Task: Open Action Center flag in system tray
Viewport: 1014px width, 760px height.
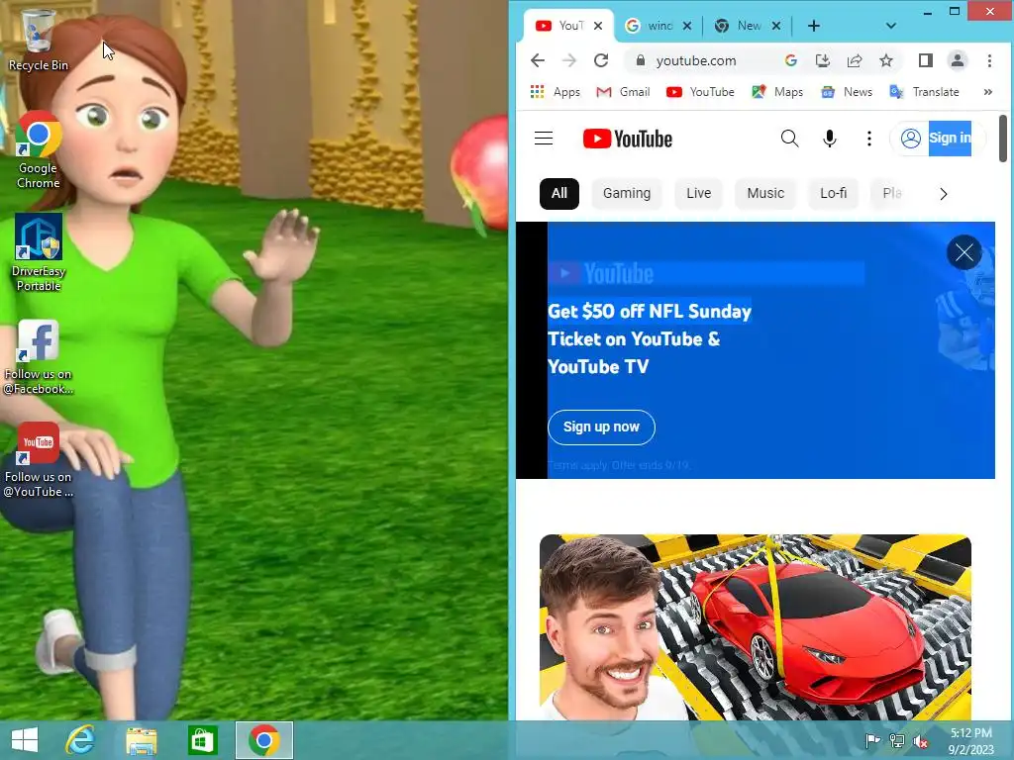Action: click(872, 741)
